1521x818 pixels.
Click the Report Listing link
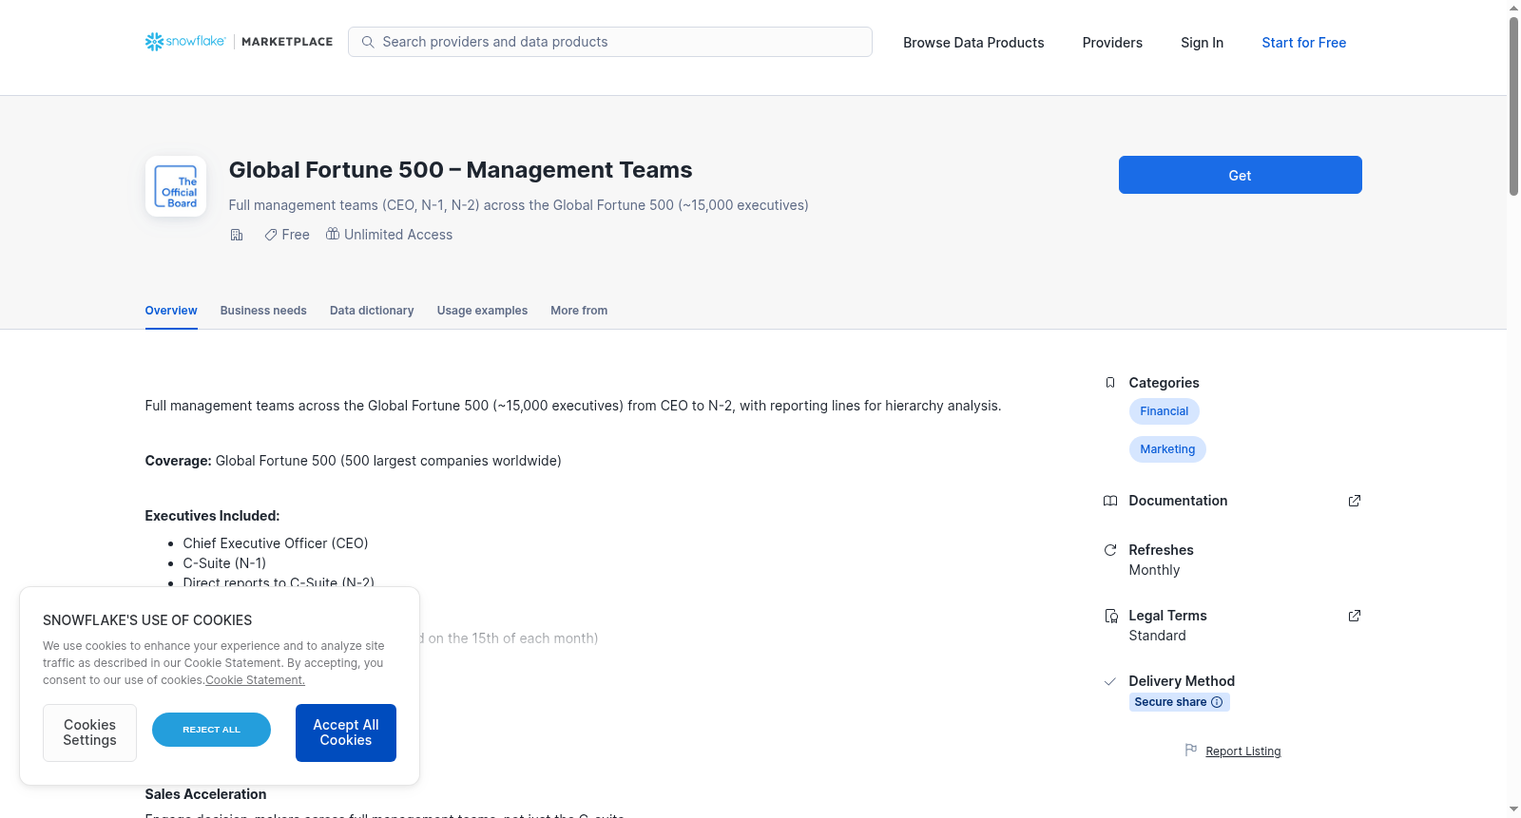click(1243, 751)
